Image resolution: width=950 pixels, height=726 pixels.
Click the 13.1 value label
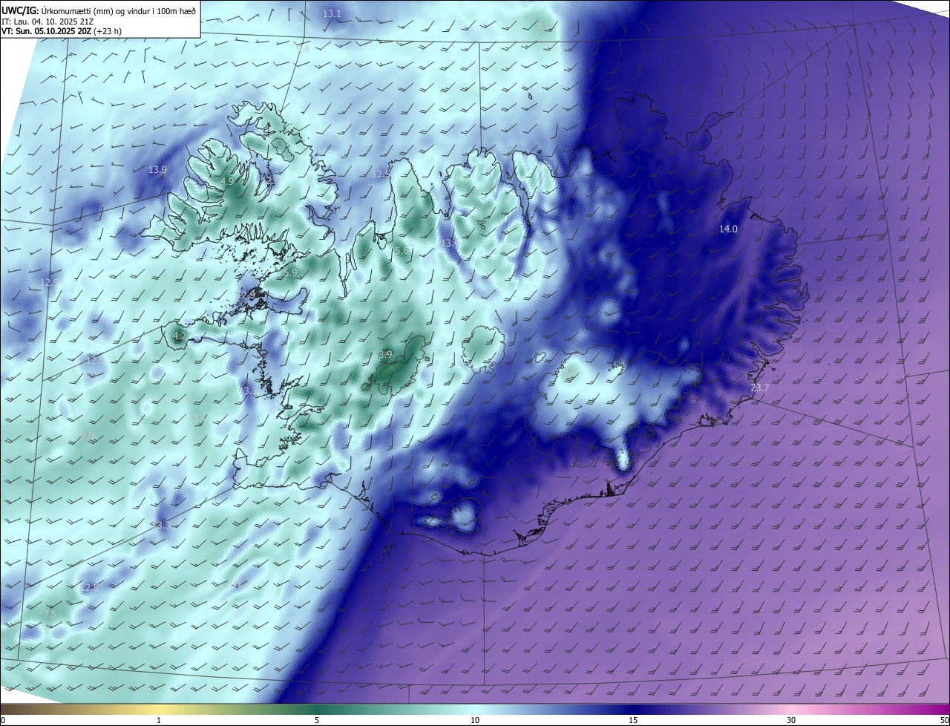point(332,14)
